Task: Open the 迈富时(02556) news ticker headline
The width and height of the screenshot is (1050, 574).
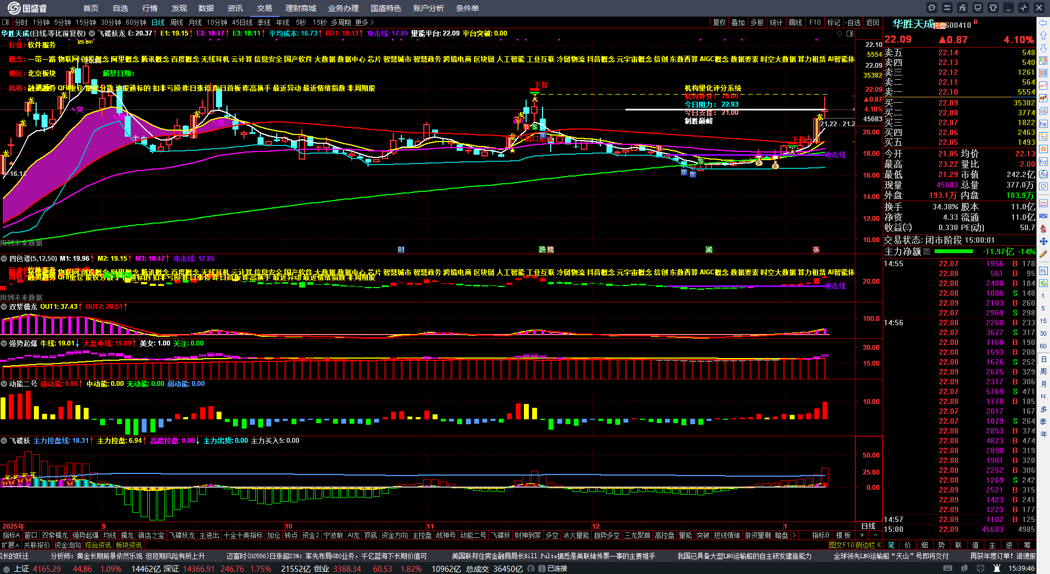Action: 326,556
